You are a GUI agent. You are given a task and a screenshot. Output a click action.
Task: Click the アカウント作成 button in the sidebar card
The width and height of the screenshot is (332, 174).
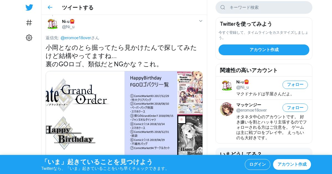pyautogui.click(x=264, y=50)
